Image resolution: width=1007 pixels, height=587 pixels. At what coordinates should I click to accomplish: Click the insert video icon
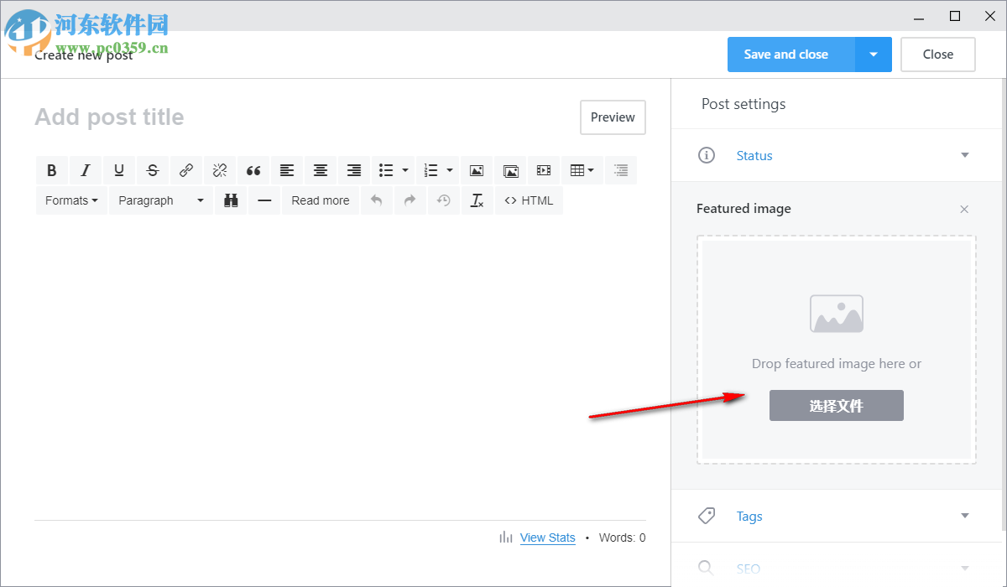(544, 170)
